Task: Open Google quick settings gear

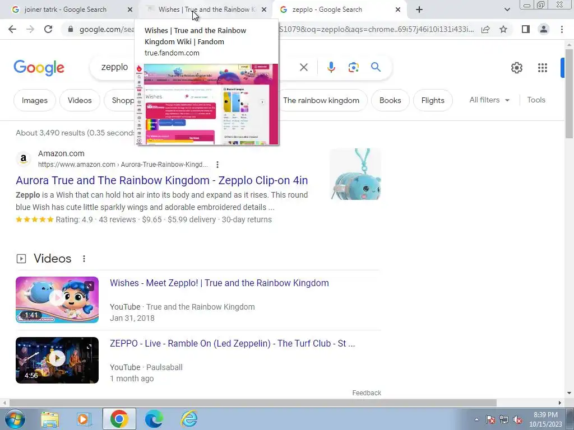Action: 516,68
